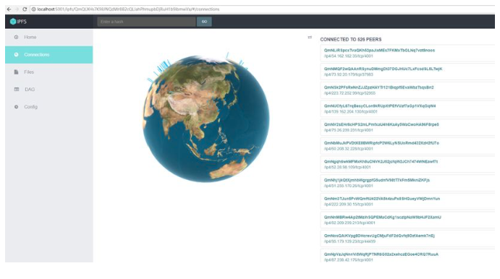
Task: Click the GO button
Action: [204, 22]
